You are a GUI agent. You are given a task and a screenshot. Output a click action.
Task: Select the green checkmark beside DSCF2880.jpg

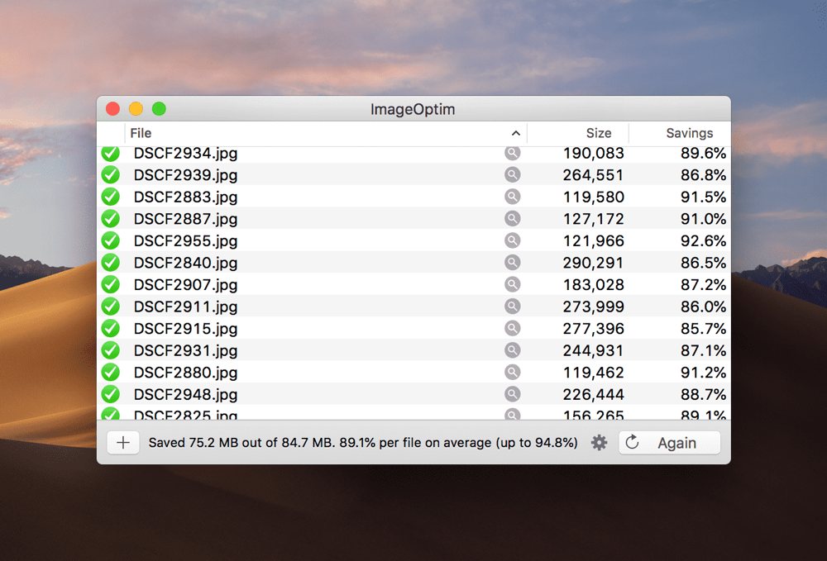point(110,372)
